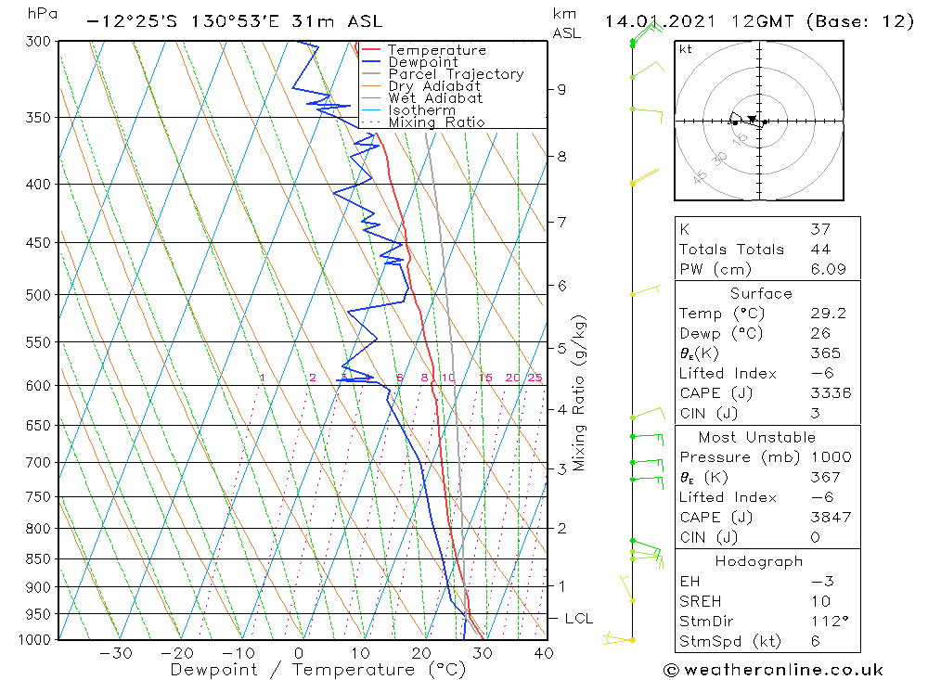The width and height of the screenshot is (928, 680).
Task: Click the '850' hPa pressure axis label
Action: click(38, 558)
